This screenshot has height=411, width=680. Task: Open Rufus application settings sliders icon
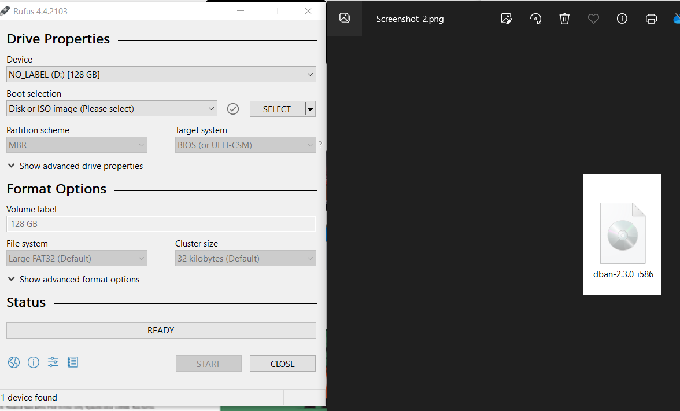coord(53,362)
